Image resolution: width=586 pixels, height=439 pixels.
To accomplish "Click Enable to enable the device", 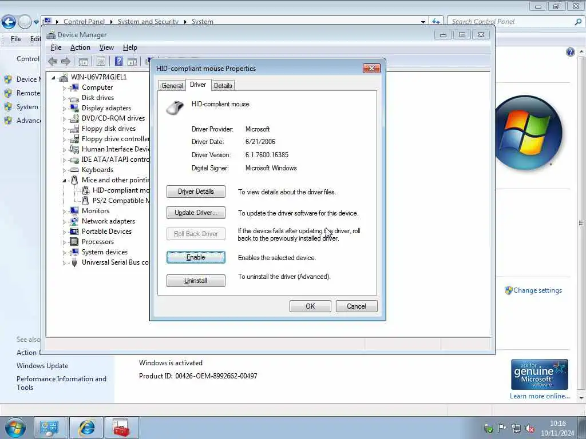I will point(196,257).
